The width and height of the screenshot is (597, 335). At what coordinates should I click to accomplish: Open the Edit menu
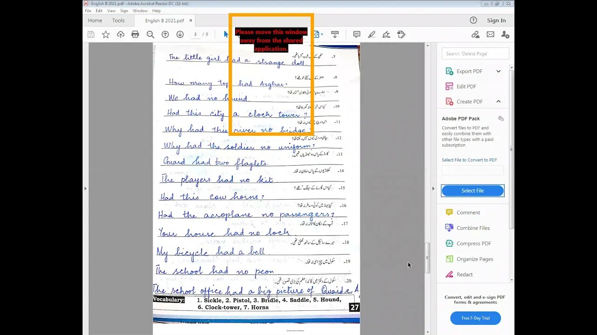click(99, 11)
